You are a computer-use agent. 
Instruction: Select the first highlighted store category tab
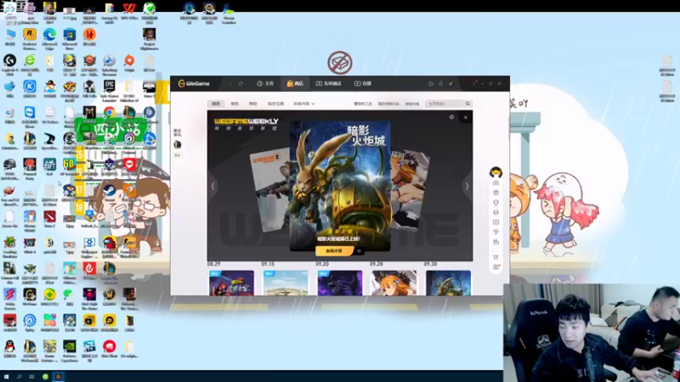[216, 104]
